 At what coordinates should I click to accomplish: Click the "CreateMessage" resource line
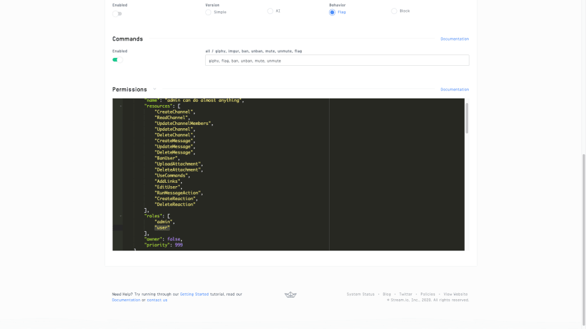click(175, 141)
